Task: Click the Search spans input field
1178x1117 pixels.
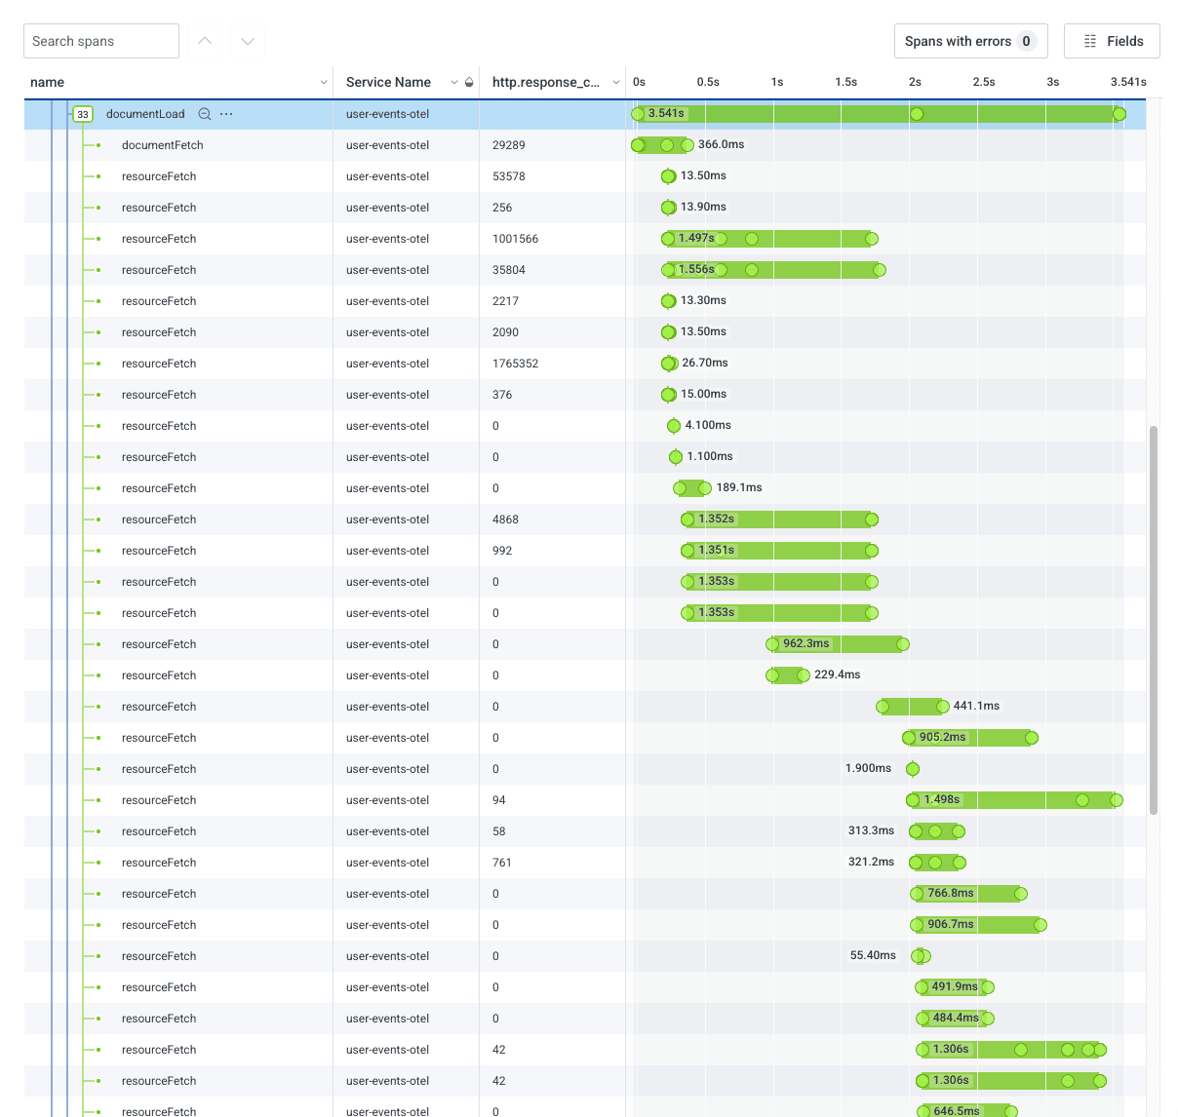Action: point(101,41)
